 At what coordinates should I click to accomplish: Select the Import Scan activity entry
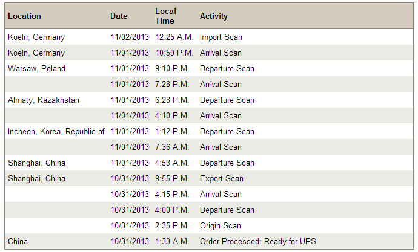click(221, 37)
